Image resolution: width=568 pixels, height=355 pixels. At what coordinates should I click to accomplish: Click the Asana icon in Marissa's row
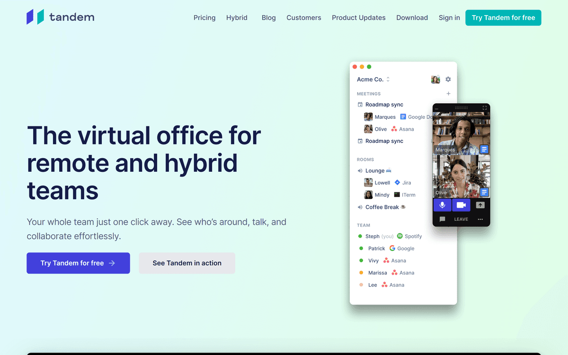click(394, 273)
